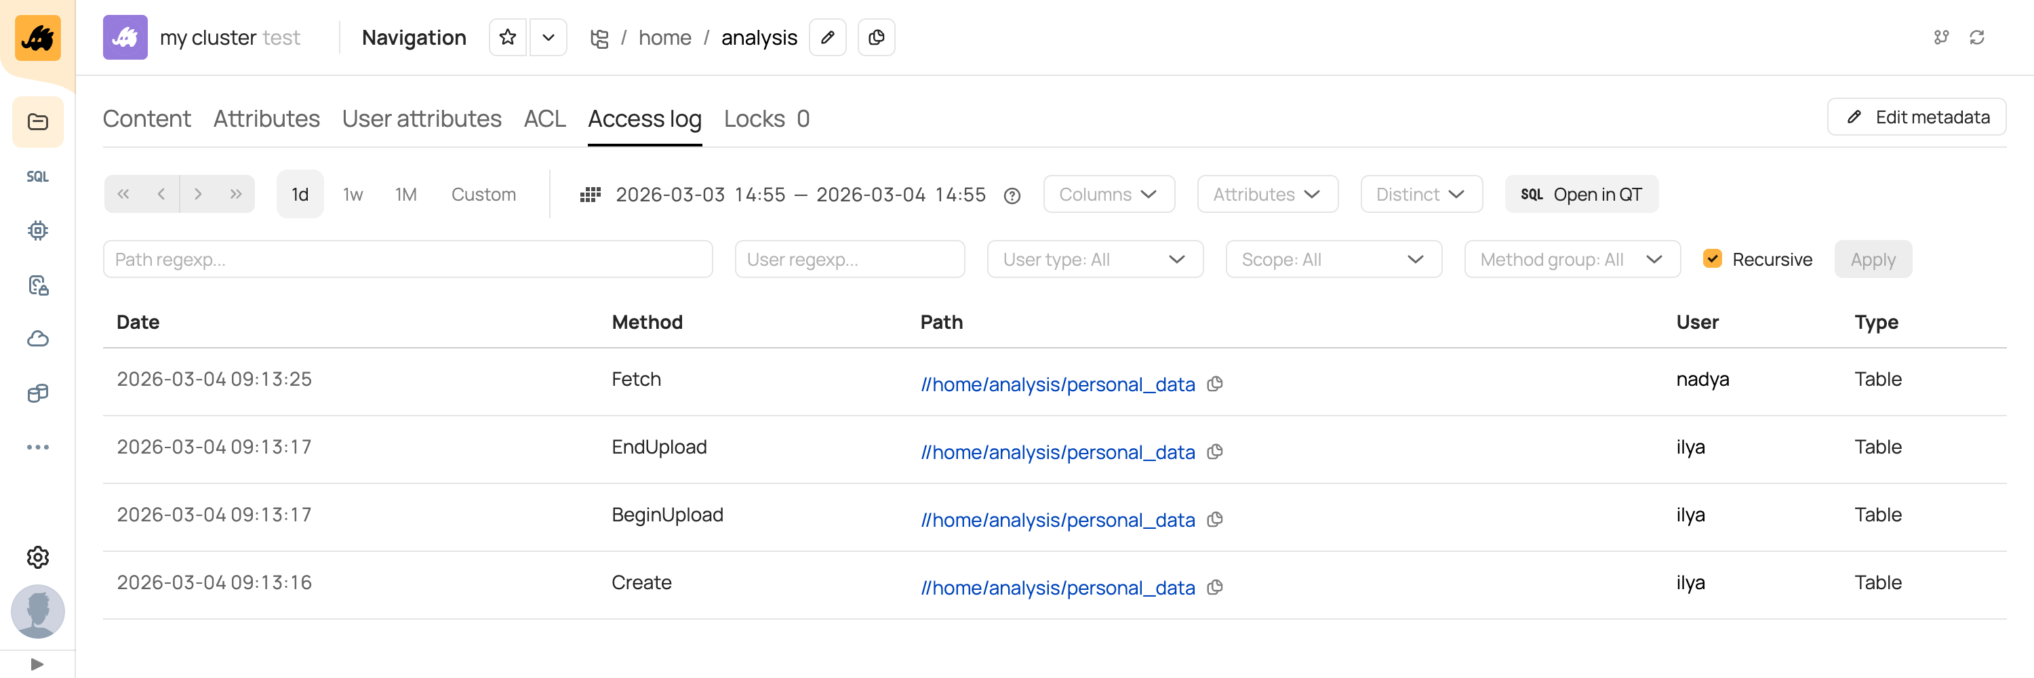The image size is (2034, 678).
Task: Click the edit path pencil icon
Action: pyautogui.click(x=827, y=37)
